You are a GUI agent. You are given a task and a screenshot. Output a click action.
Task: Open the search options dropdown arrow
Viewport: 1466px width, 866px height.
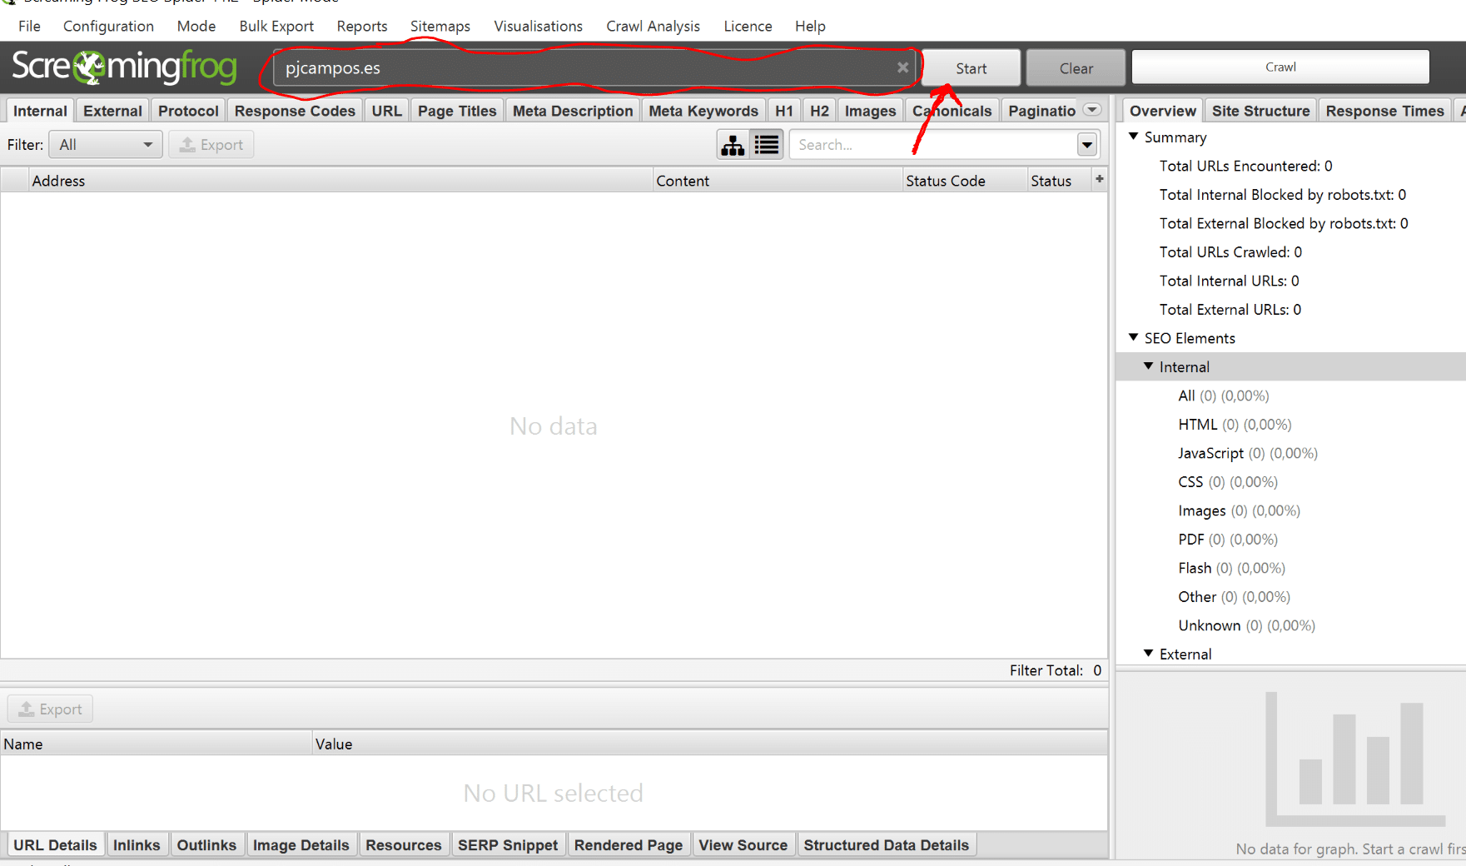(1086, 145)
